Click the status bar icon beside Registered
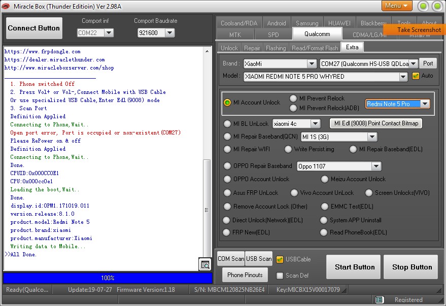Screen dimensions: 446x306 [x=379, y=299]
